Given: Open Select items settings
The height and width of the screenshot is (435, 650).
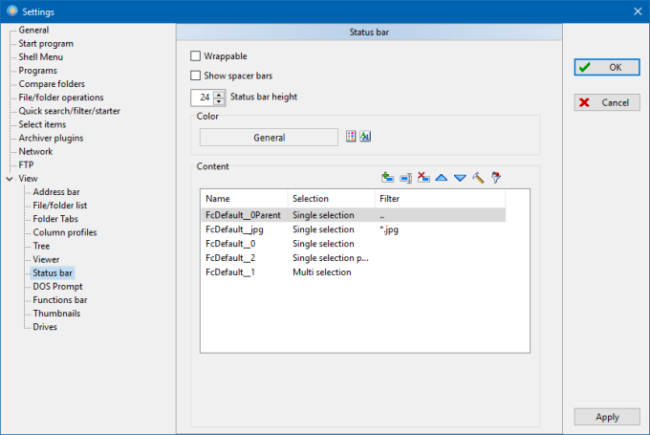Looking at the screenshot, I should (x=42, y=124).
